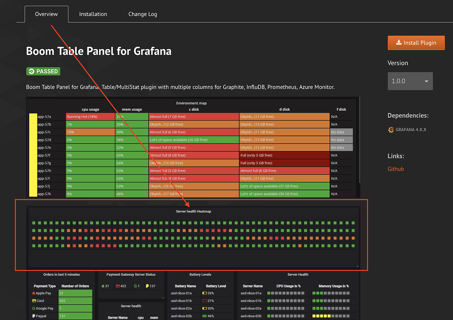Click the download icon on Install Plugin
The image size is (453, 320).
399,42
